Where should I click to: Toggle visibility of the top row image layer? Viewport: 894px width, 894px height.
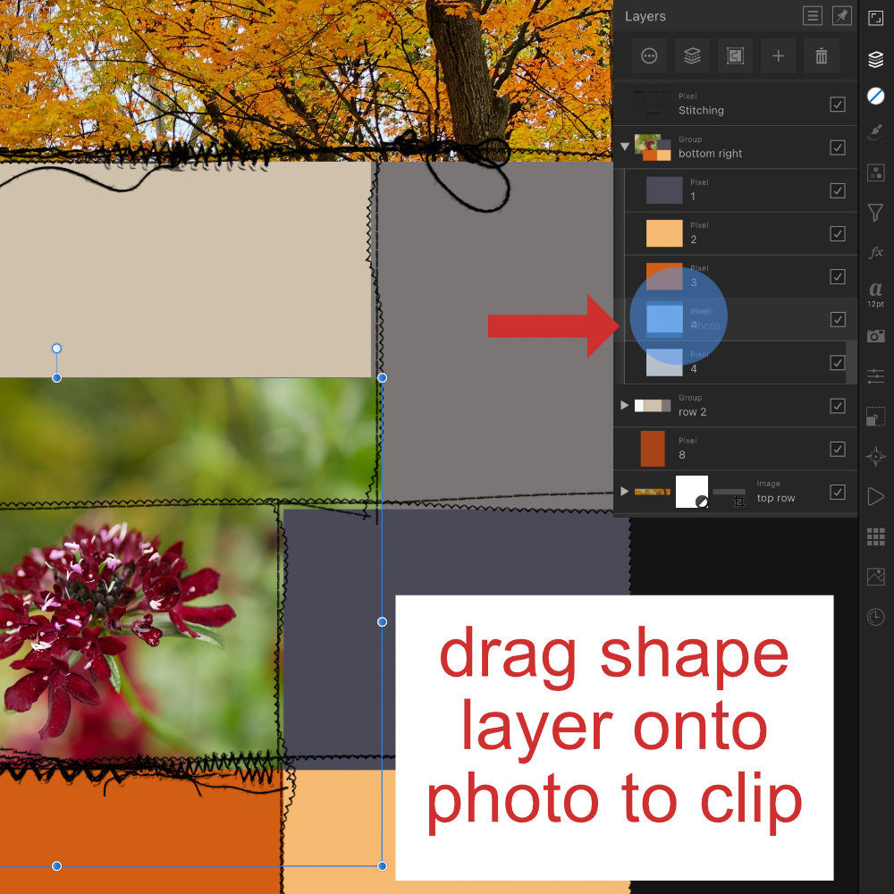coord(838,492)
